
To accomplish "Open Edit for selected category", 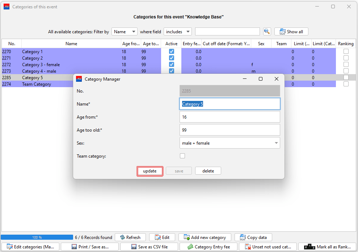I will (x=162, y=238).
